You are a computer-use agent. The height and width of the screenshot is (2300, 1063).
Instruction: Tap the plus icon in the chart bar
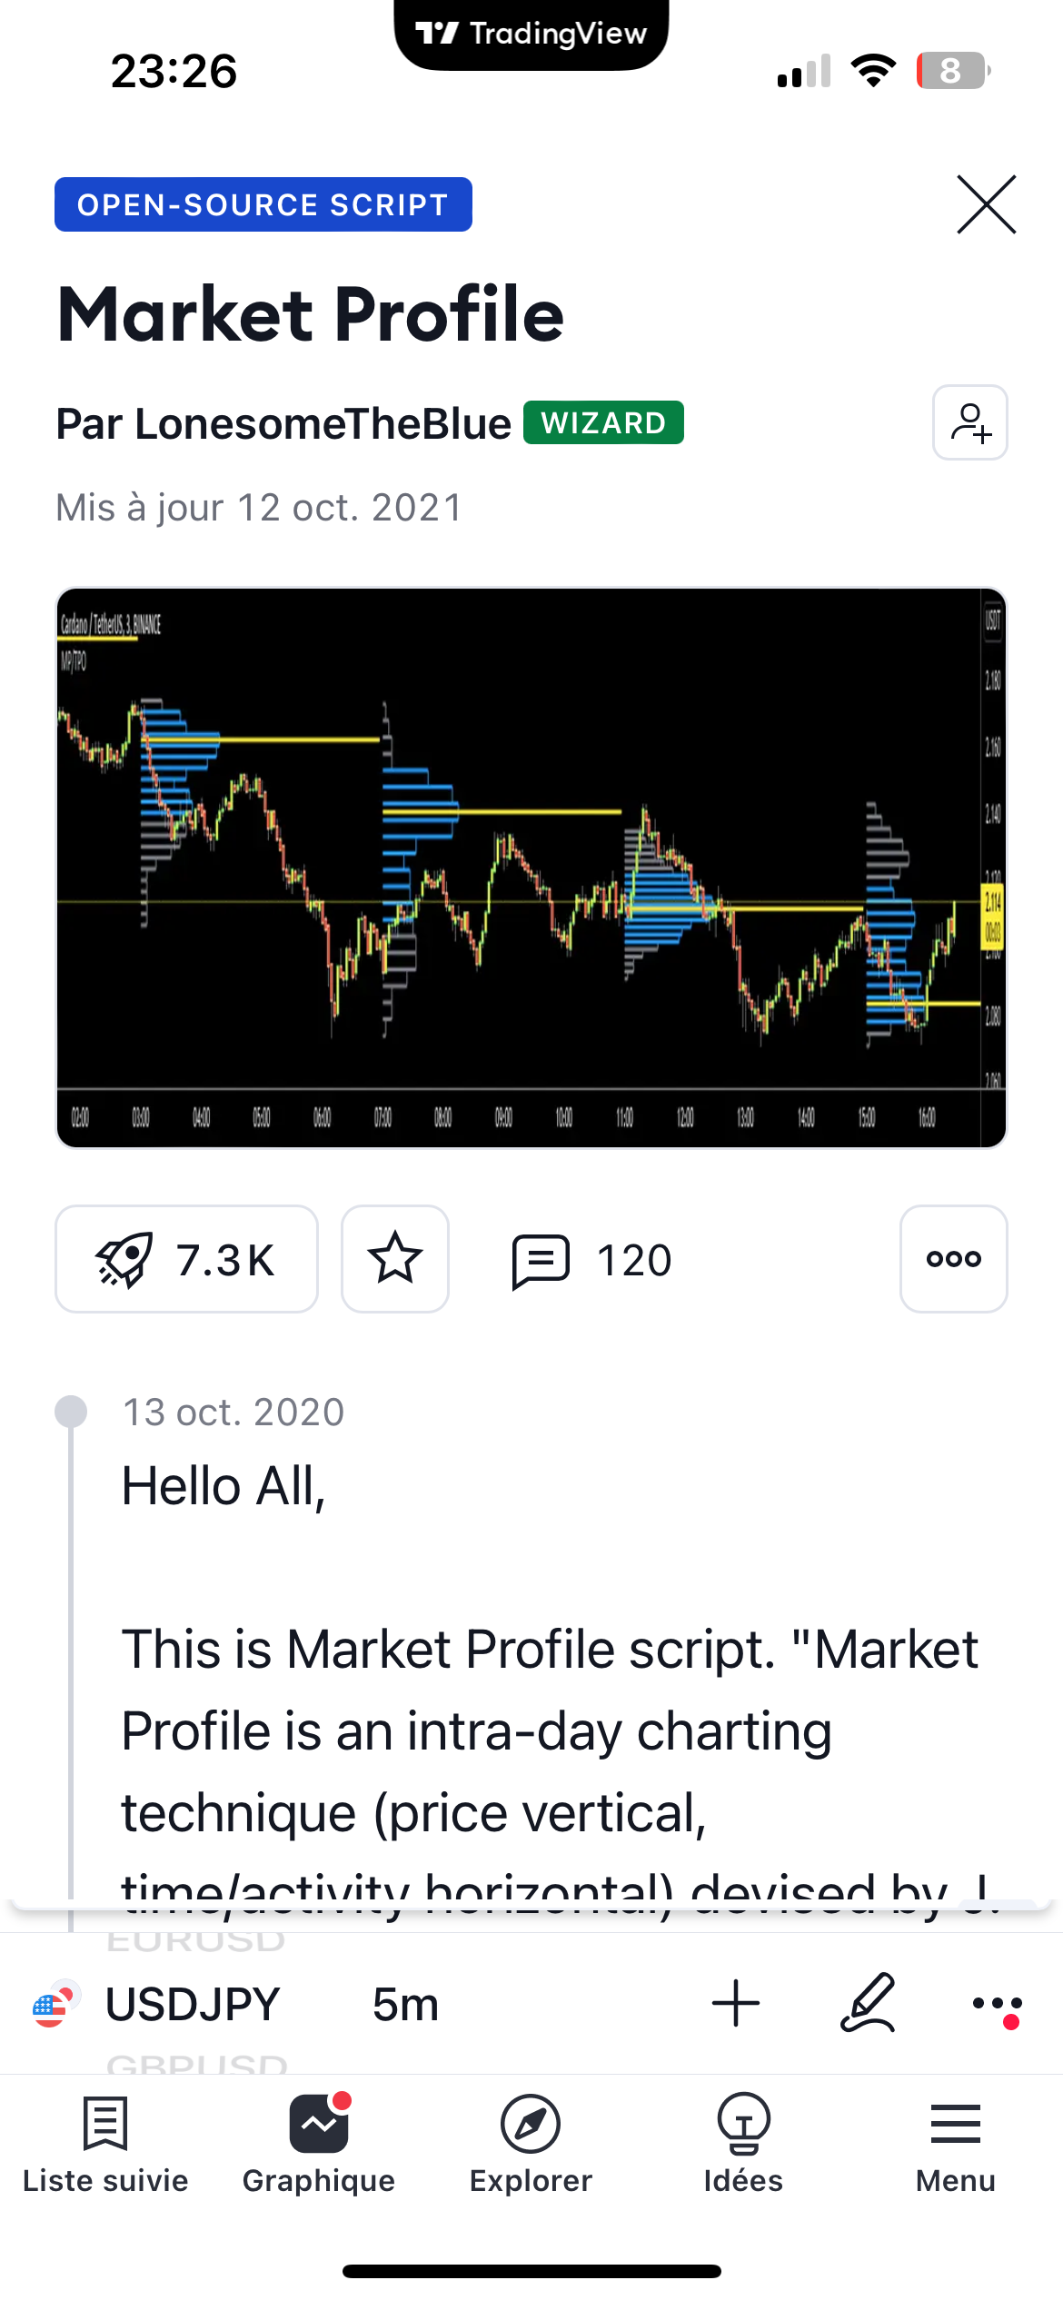(736, 2004)
